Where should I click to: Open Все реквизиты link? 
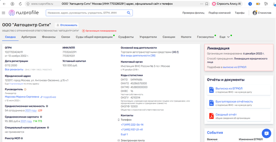pos(14,69)
